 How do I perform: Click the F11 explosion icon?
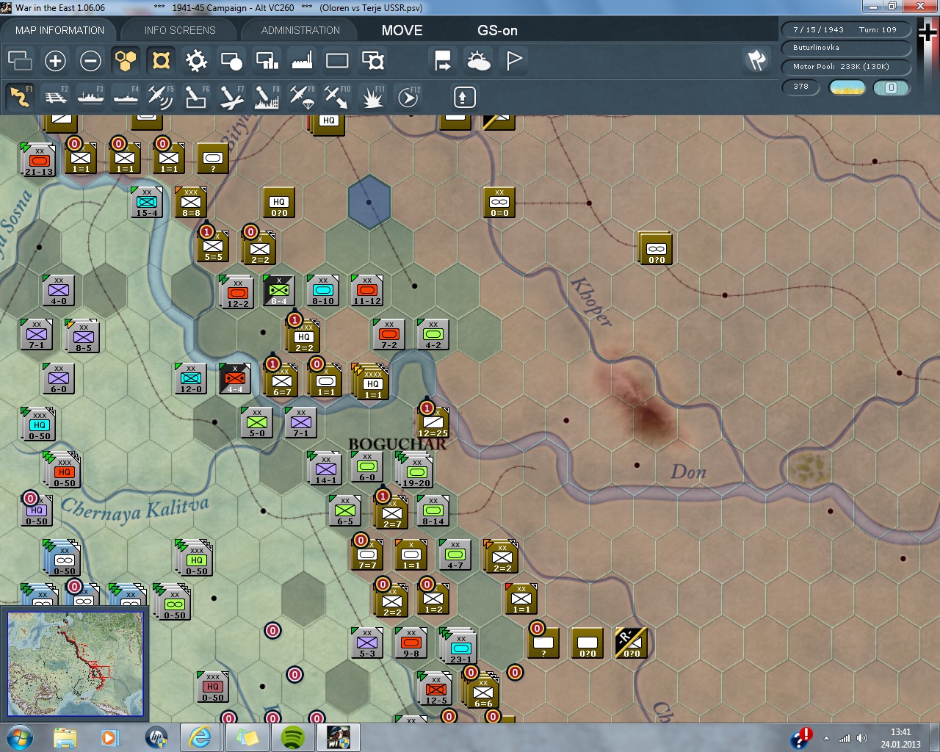(x=372, y=96)
